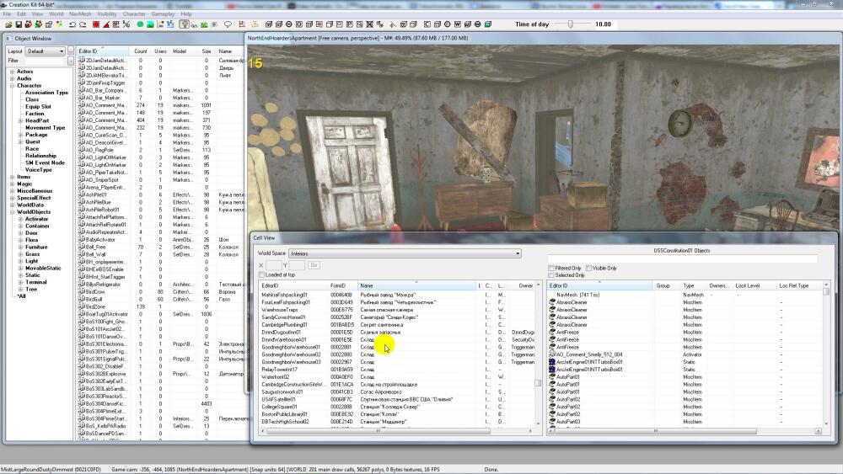The height and width of the screenshot is (474, 843).
Task: Collapse the WorldObjects tree node
Action: pyautogui.click(x=13, y=212)
